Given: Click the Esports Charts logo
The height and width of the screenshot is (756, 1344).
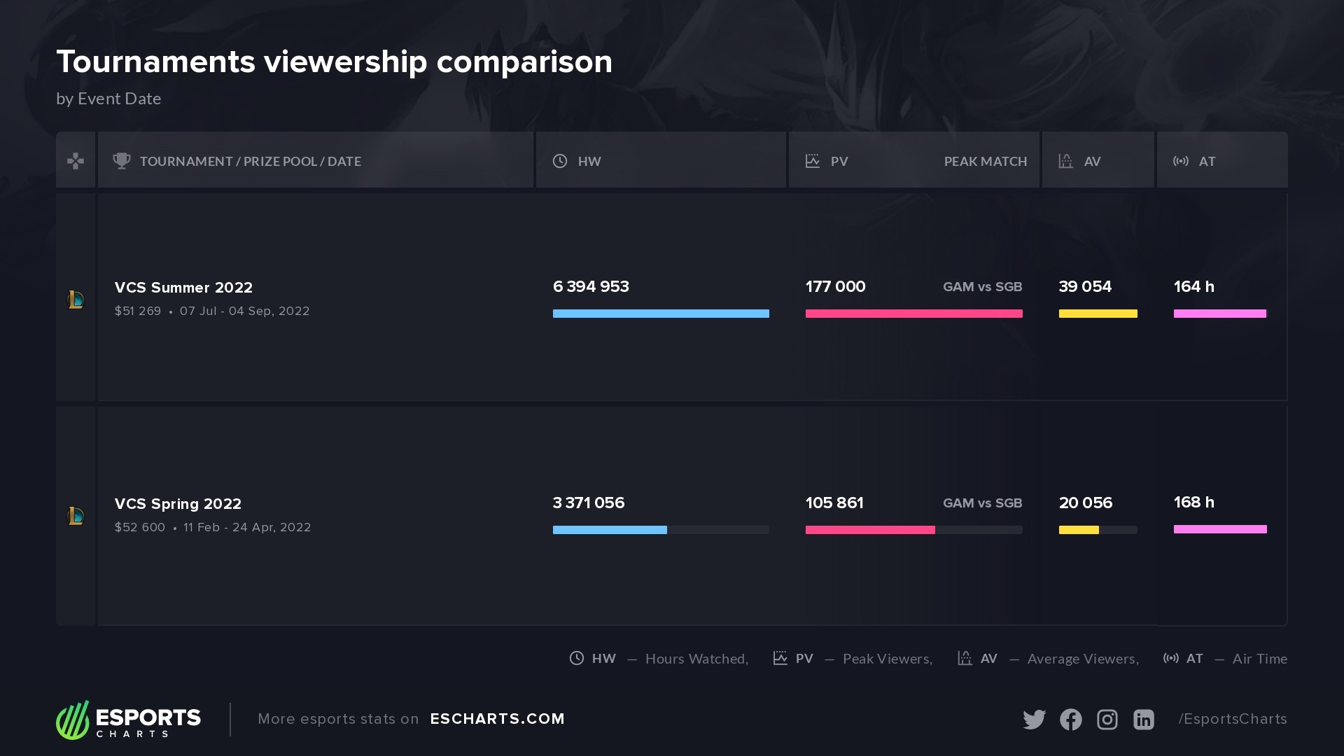Looking at the screenshot, I should coord(129,720).
